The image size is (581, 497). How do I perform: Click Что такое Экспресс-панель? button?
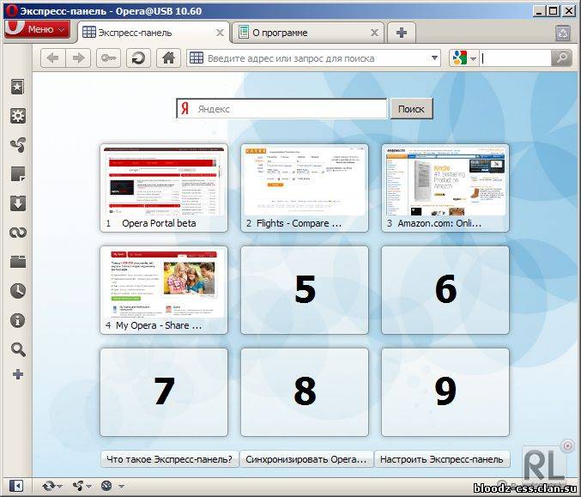click(x=169, y=459)
